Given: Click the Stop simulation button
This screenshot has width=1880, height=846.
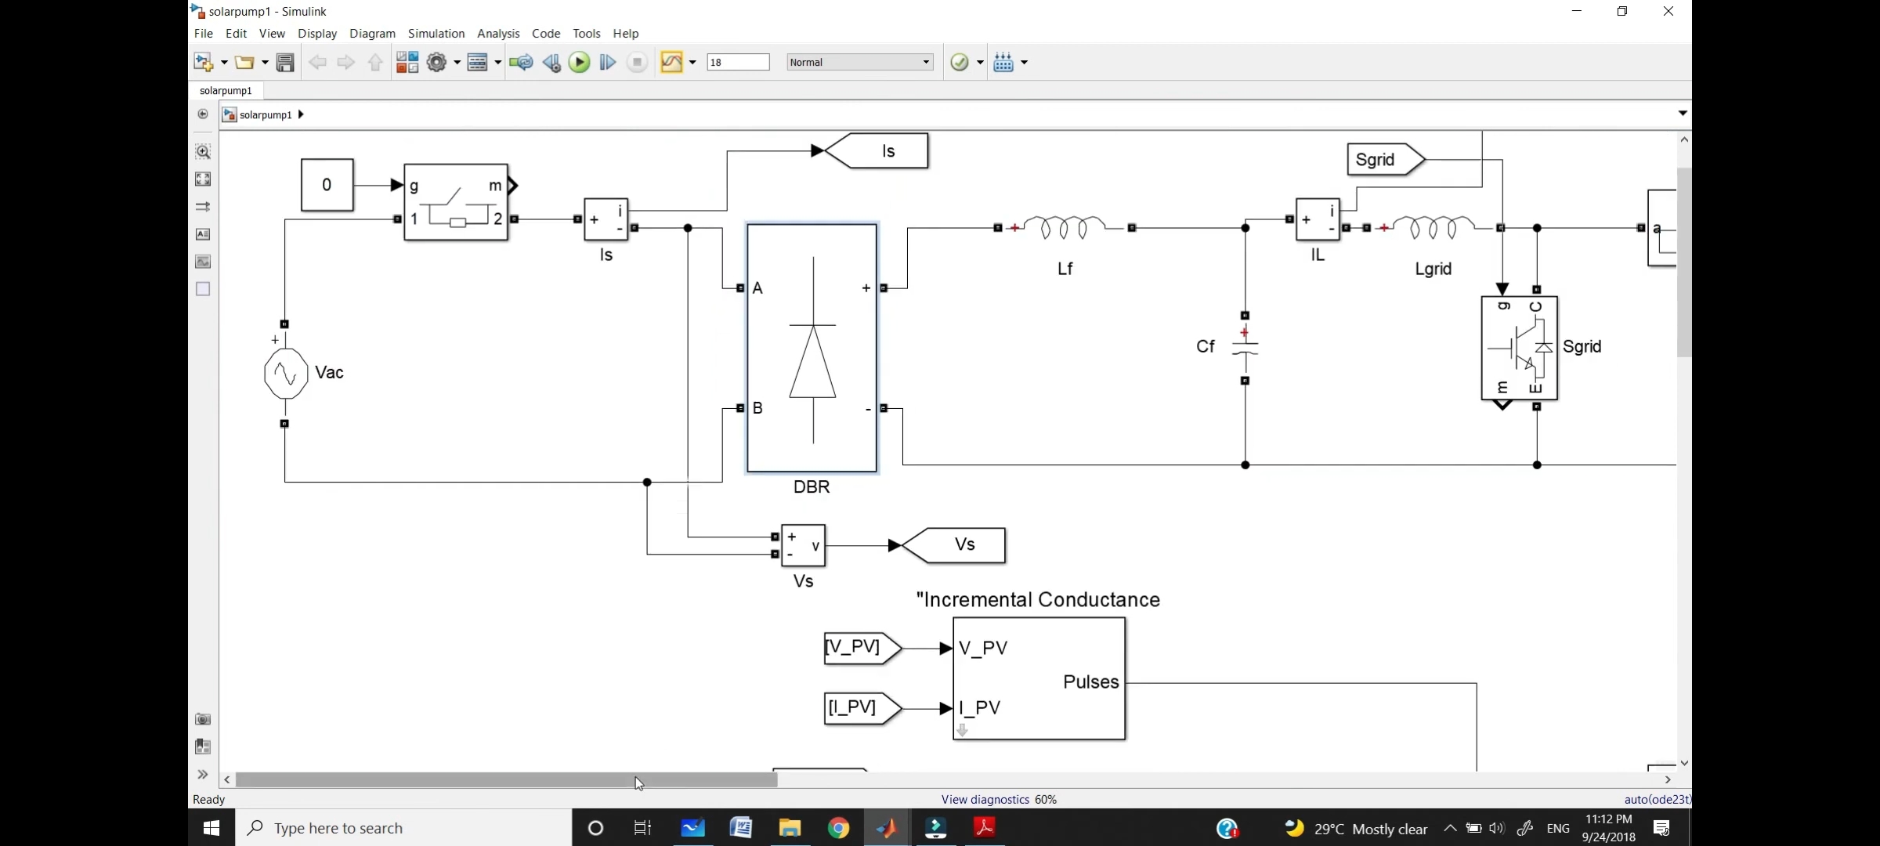Looking at the screenshot, I should click(x=635, y=63).
